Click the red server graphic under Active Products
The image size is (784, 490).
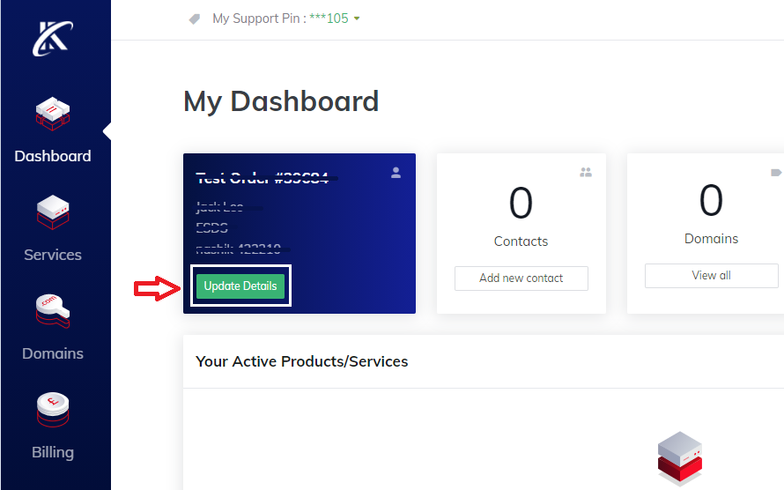[679, 457]
